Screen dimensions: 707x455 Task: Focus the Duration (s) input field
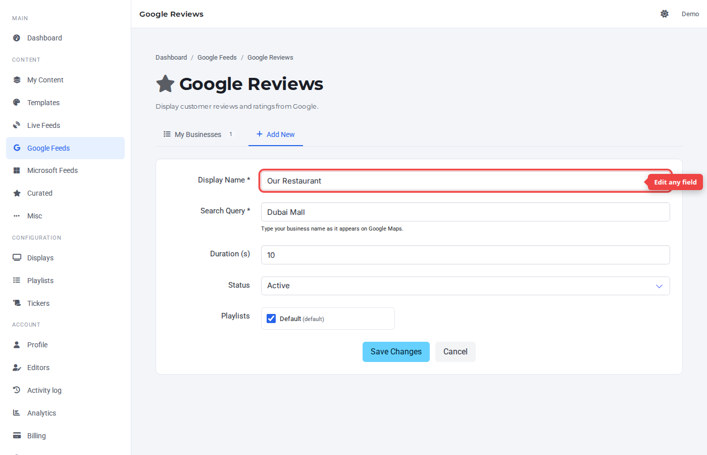(x=466, y=255)
